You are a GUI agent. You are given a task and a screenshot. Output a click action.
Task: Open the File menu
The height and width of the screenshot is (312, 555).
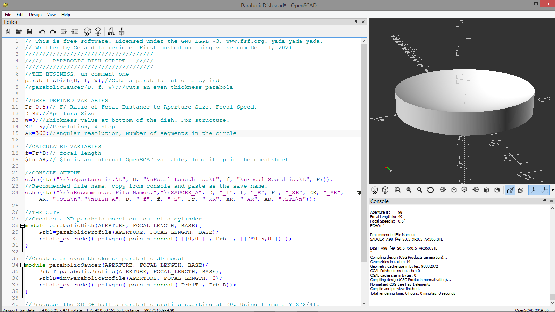click(8, 15)
